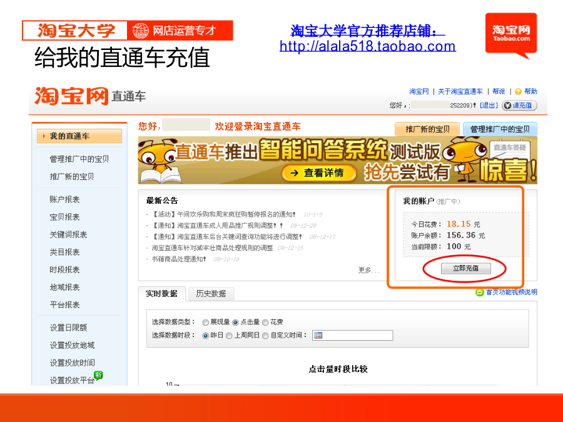
Task: Click the 请充值 button in header
Action: (x=519, y=105)
